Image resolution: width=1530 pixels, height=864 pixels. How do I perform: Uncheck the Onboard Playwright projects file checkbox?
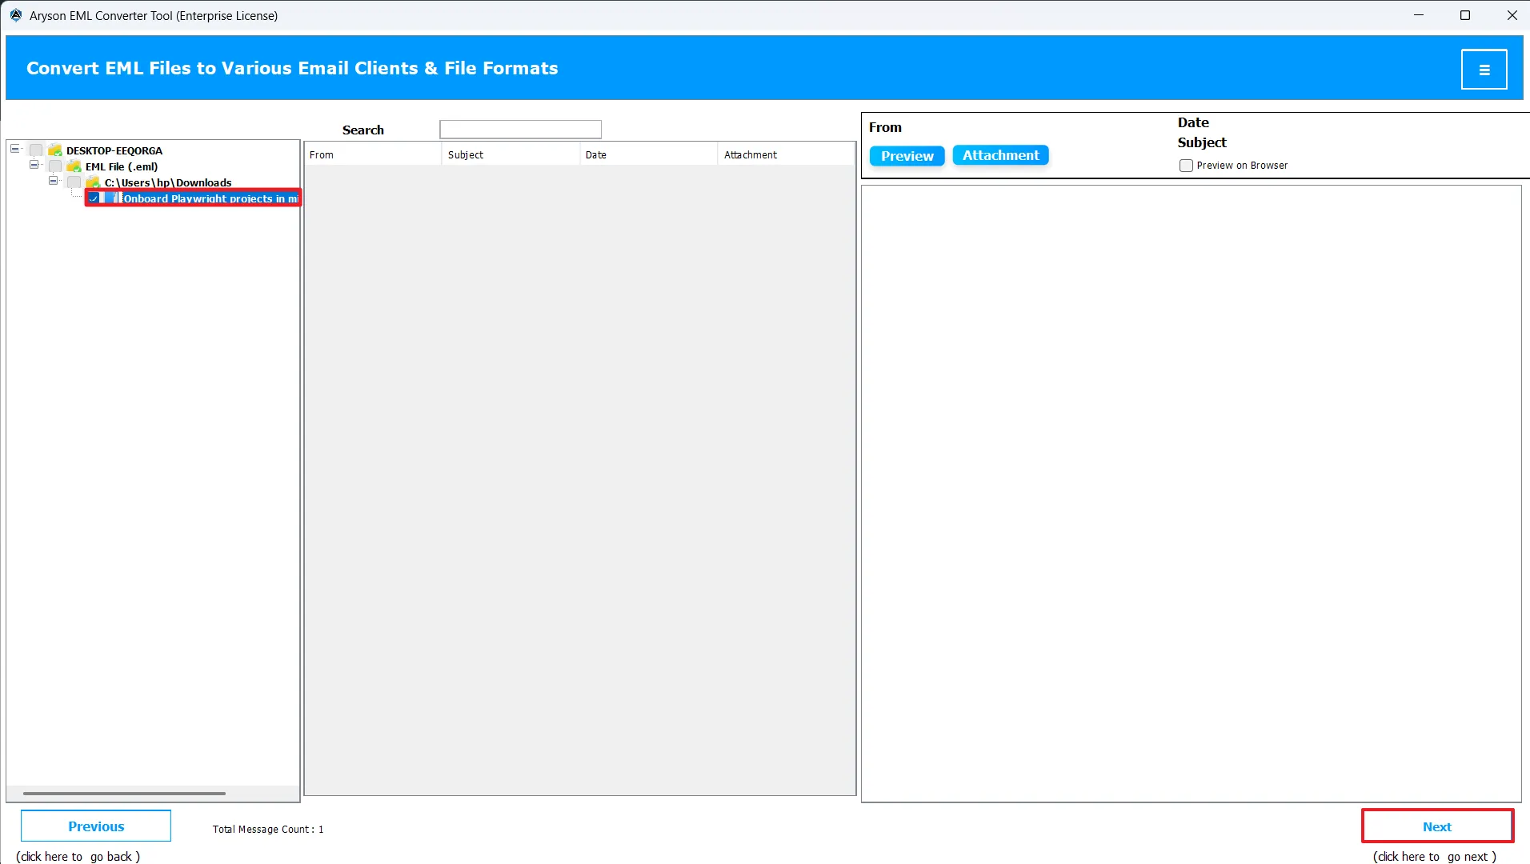[94, 198]
